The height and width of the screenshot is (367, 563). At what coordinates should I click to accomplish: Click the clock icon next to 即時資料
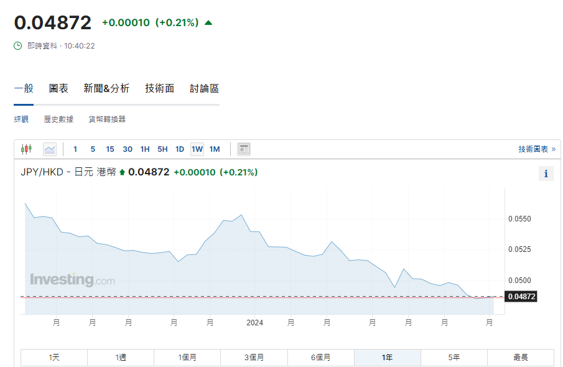16,45
